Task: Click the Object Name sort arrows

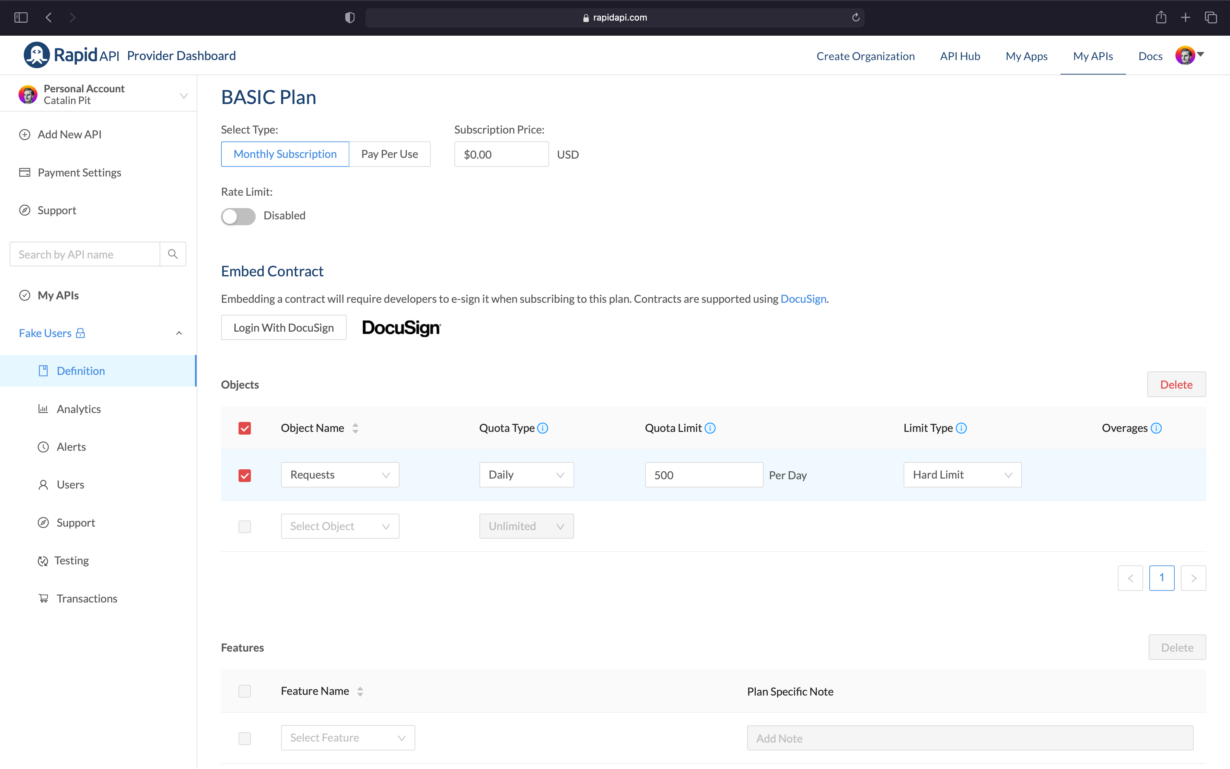Action: (x=355, y=428)
